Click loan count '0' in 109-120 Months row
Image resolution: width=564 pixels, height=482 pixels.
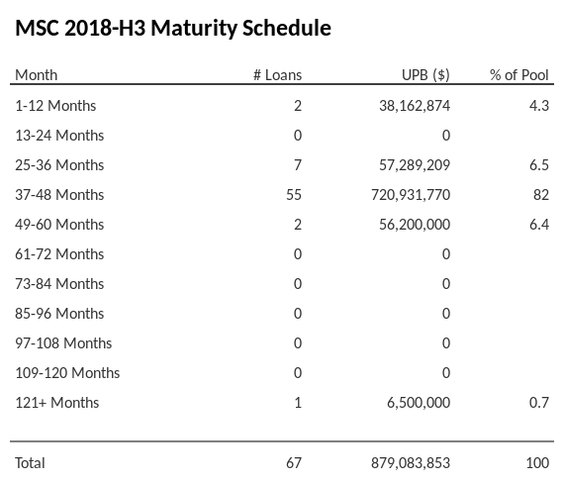tap(298, 373)
